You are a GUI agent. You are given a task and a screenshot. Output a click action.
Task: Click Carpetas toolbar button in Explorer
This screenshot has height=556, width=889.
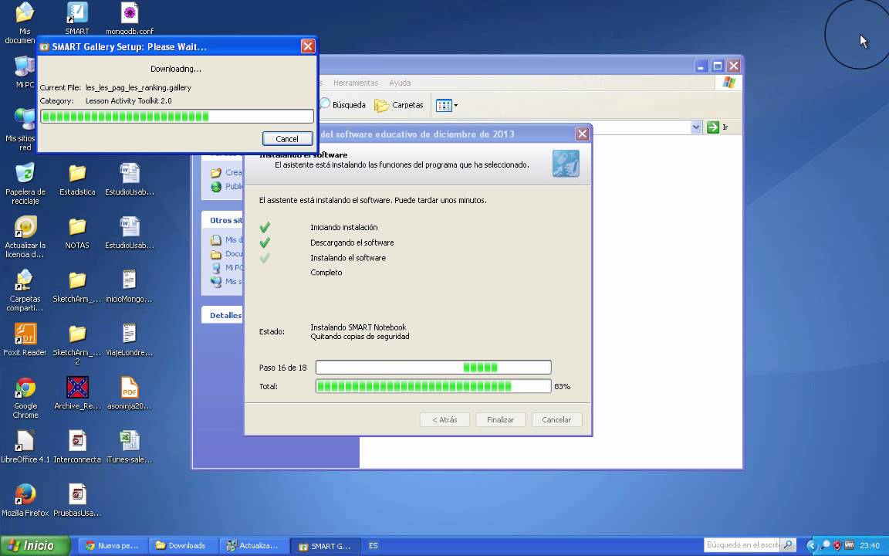click(x=399, y=105)
